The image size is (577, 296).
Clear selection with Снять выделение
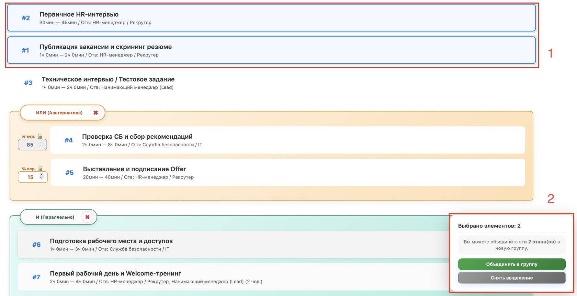(512, 278)
